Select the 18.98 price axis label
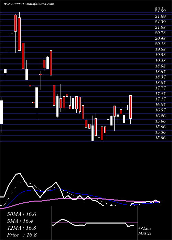Viewport: 172px width, 240px height. click(160, 66)
